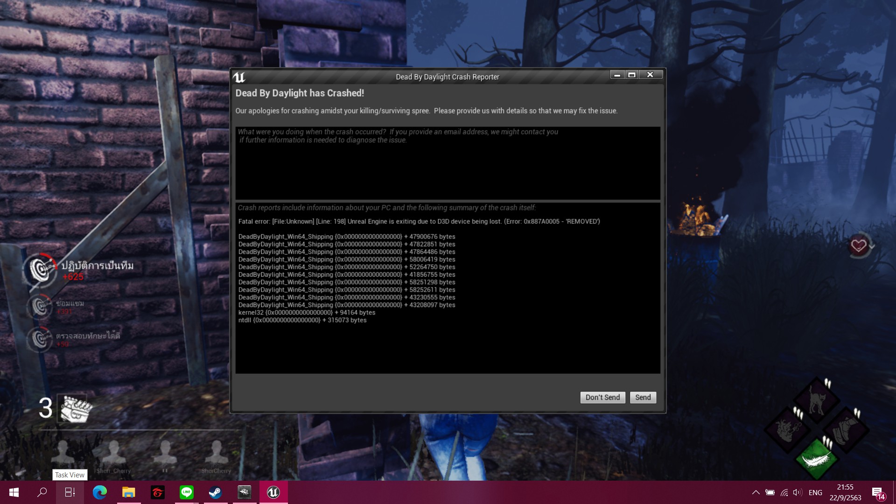Click the Sherr_Cherry survivor portrait
The height and width of the screenshot is (504, 896).
(113, 452)
